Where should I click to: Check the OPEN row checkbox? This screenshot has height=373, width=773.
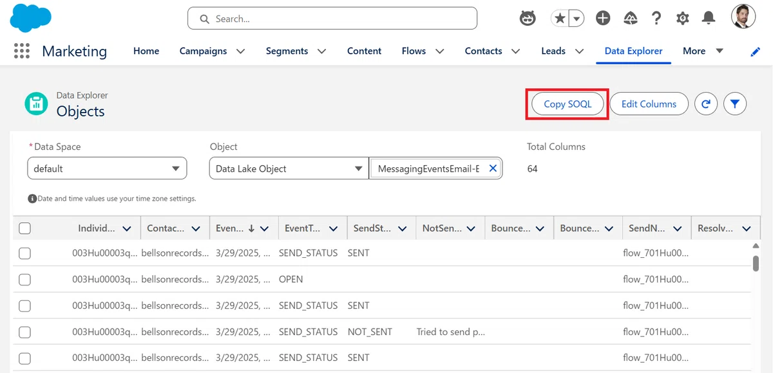tap(24, 280)
